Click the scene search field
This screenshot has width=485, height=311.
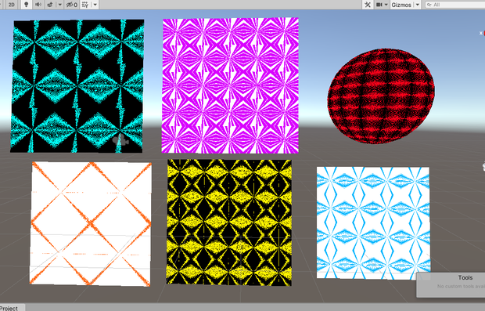454,5
